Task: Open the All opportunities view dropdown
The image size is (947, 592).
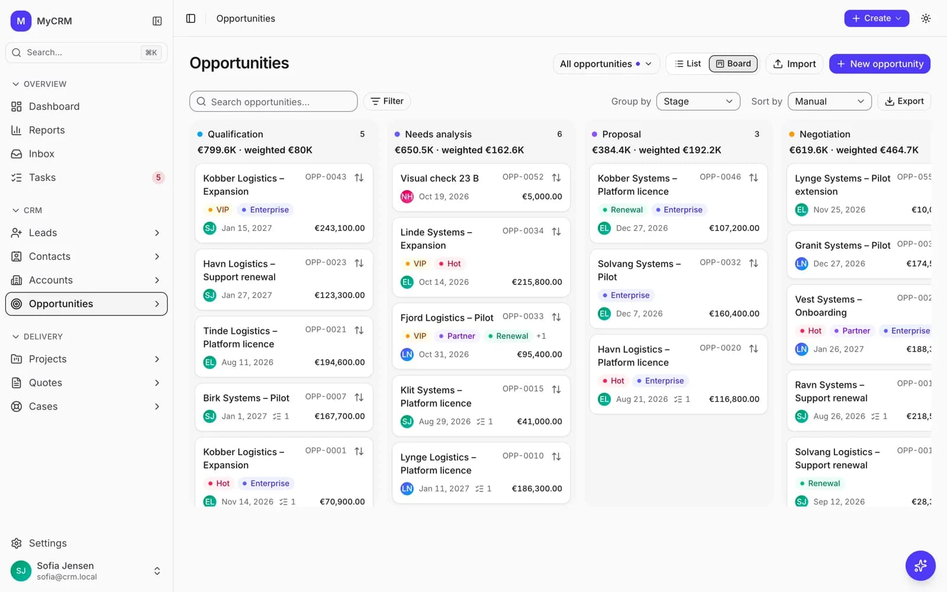Action: coord(606,64)
